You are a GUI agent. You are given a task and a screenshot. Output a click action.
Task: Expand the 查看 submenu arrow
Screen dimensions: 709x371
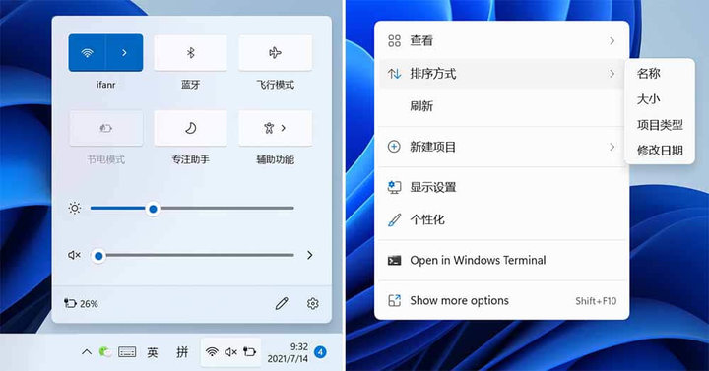point(612,41)
